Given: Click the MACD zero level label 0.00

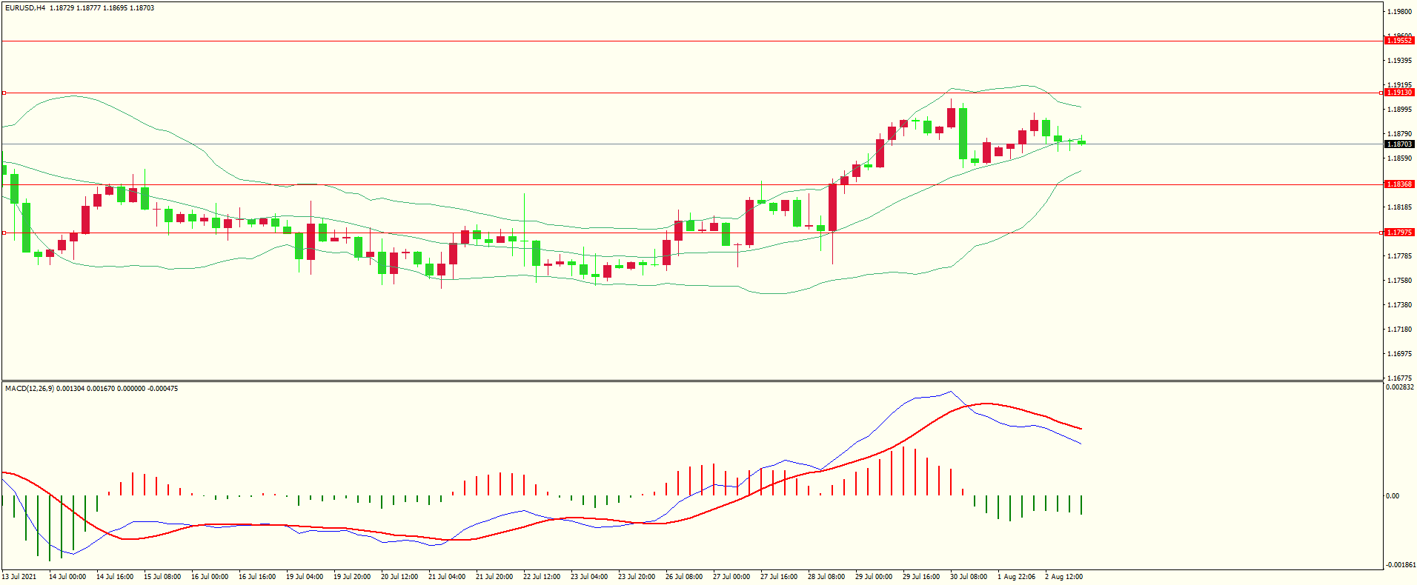Looking at the screenshot, I should tap(1393, 496).
